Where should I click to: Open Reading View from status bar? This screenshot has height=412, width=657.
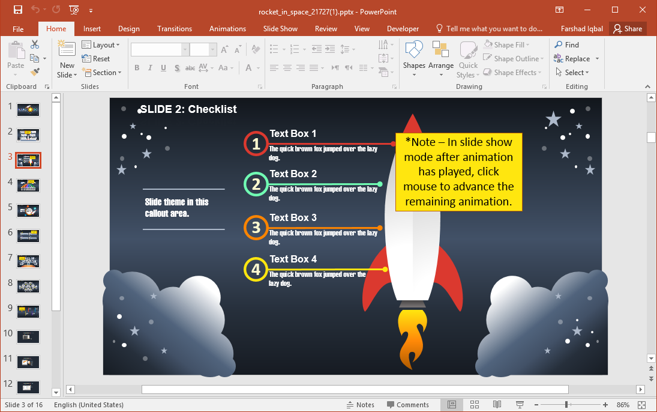pyautogui.click(x=497, y=405)
